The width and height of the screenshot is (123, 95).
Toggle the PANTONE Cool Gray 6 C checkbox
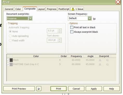click(8, 64)
